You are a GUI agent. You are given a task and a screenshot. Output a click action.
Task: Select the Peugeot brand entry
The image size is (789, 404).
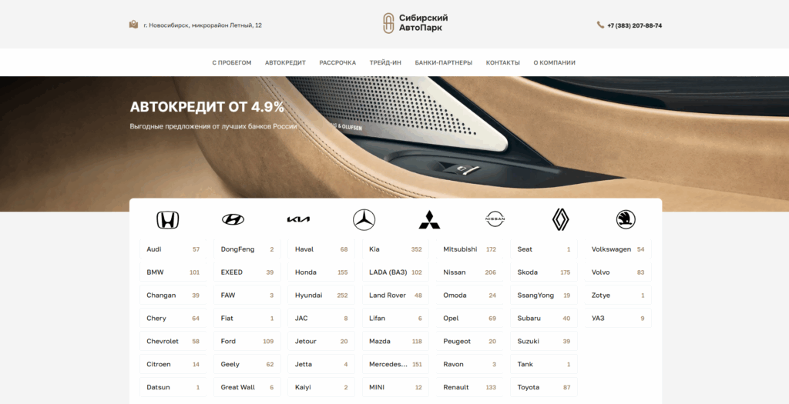click(x=469, y=341)
